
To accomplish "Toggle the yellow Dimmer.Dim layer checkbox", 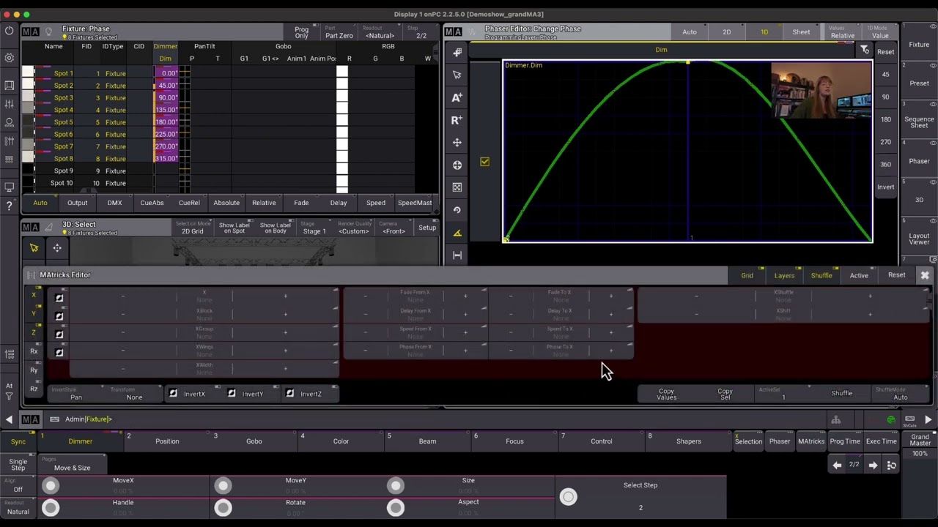I will pos(484,162).
